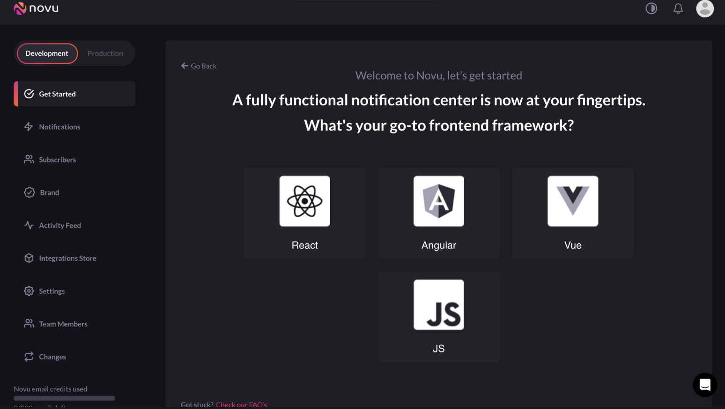
Task: Open the Notifications section in sidebar
Action: [x=59, y=127]
